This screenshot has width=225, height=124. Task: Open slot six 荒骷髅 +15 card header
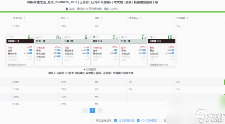click(162, 41)
